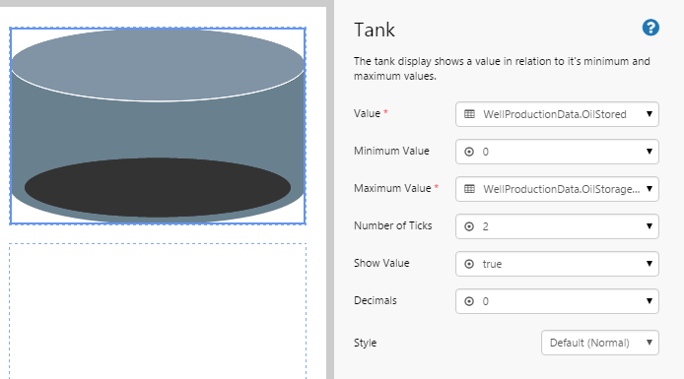Click WellProductionData.OilStored value text
Viewport: 684px width, 379px height.
coord(555,114)
